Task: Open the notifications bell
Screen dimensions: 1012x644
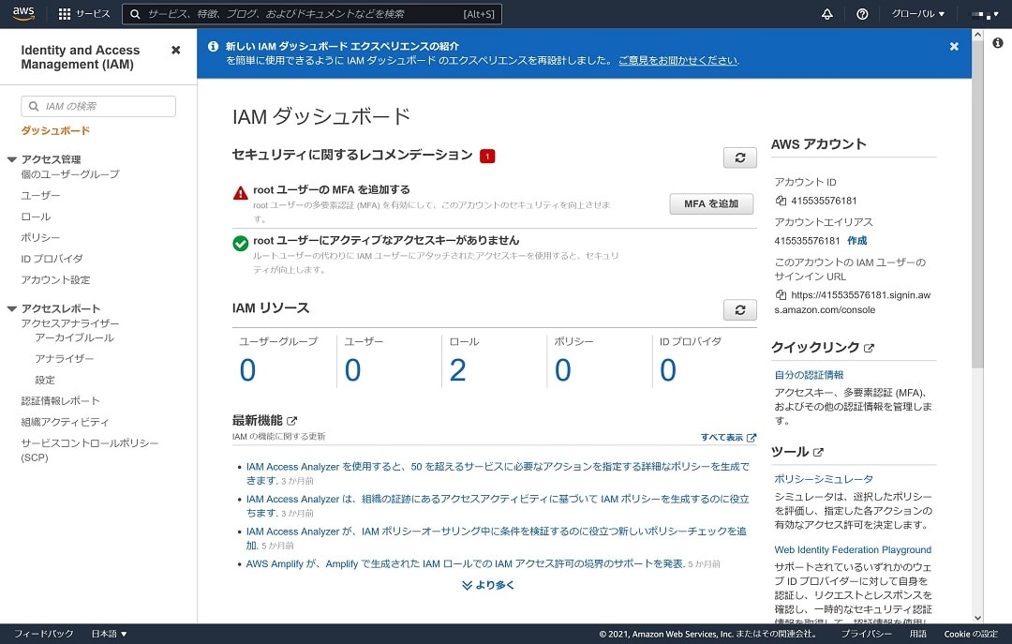Action: [826, 13]
